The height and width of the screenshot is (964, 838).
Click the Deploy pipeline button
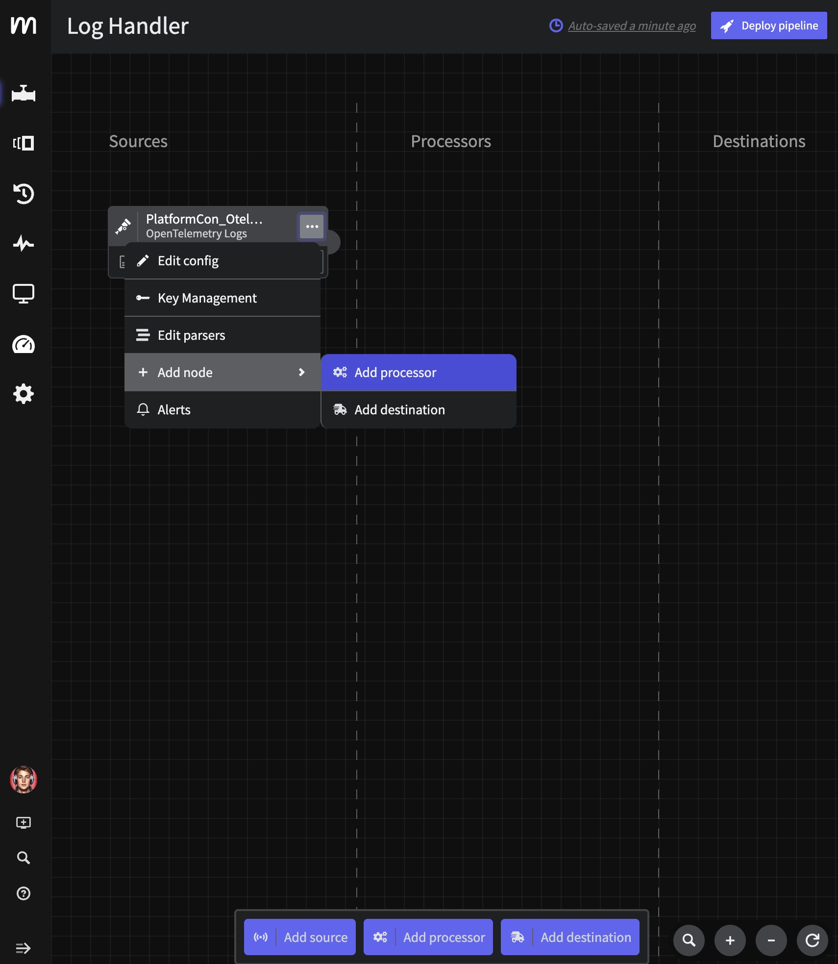[768, 25]
